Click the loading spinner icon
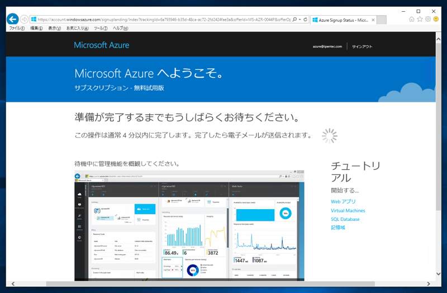 330,136
